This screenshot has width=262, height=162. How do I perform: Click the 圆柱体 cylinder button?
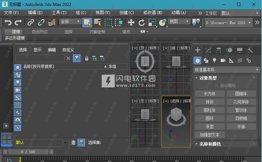point(210,110)
